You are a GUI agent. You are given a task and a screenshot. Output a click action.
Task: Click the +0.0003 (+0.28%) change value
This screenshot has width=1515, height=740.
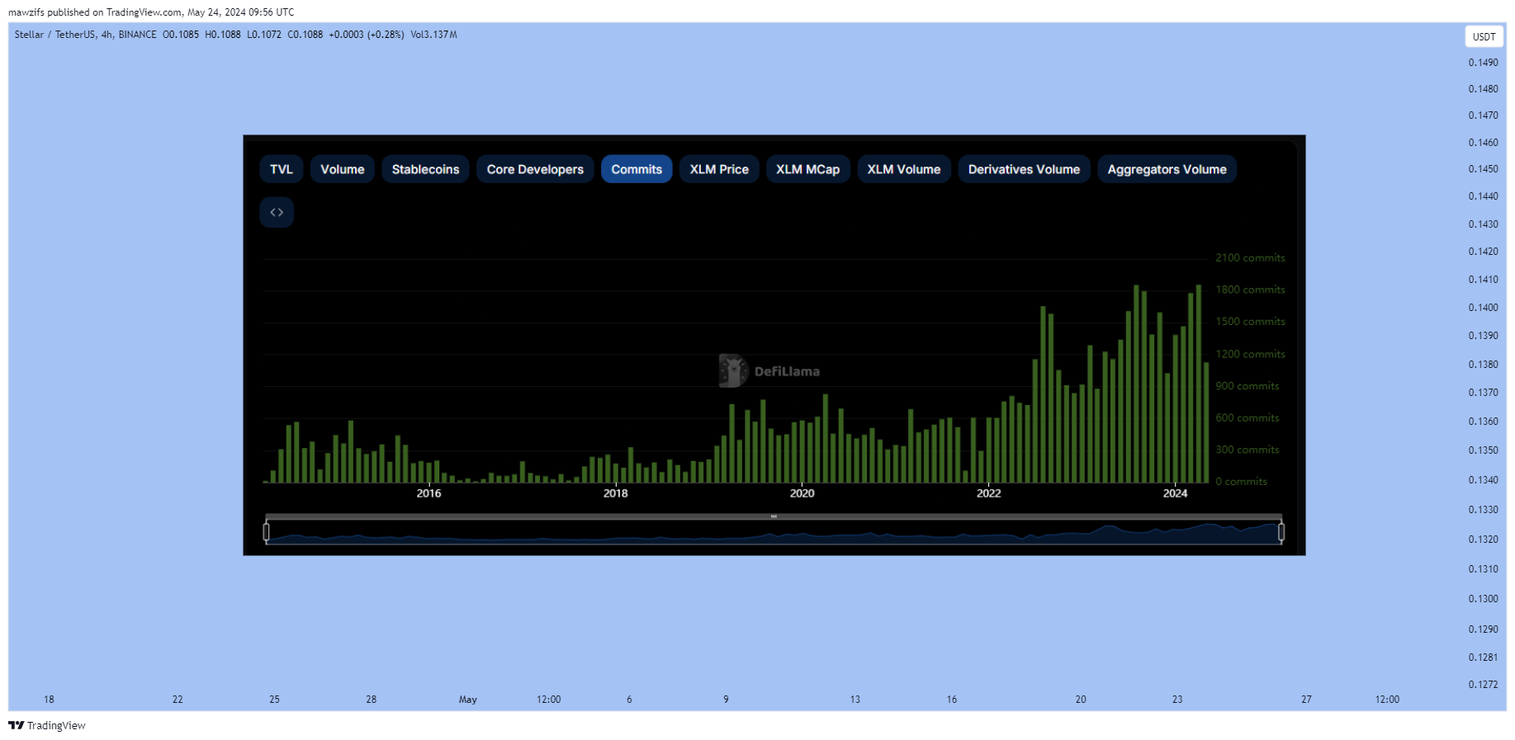[367, 35]
